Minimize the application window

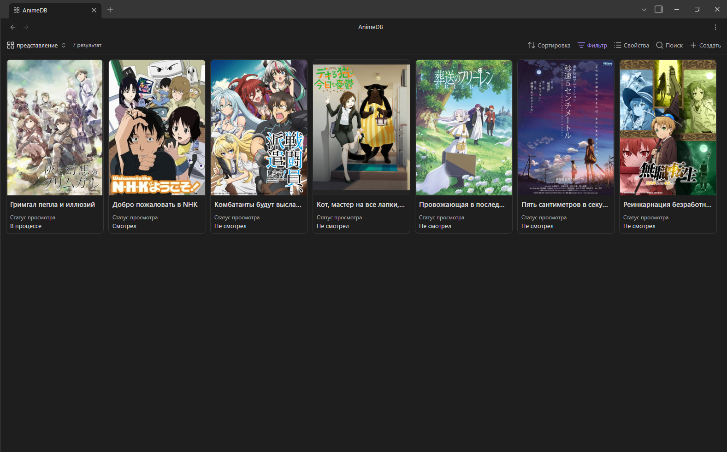pos(677,10)
